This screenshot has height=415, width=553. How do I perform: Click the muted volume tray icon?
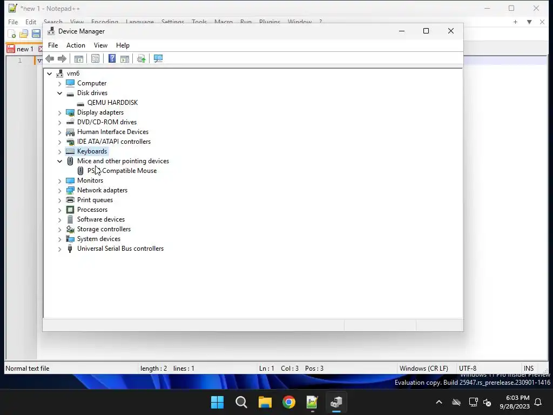tap(487, 402)
